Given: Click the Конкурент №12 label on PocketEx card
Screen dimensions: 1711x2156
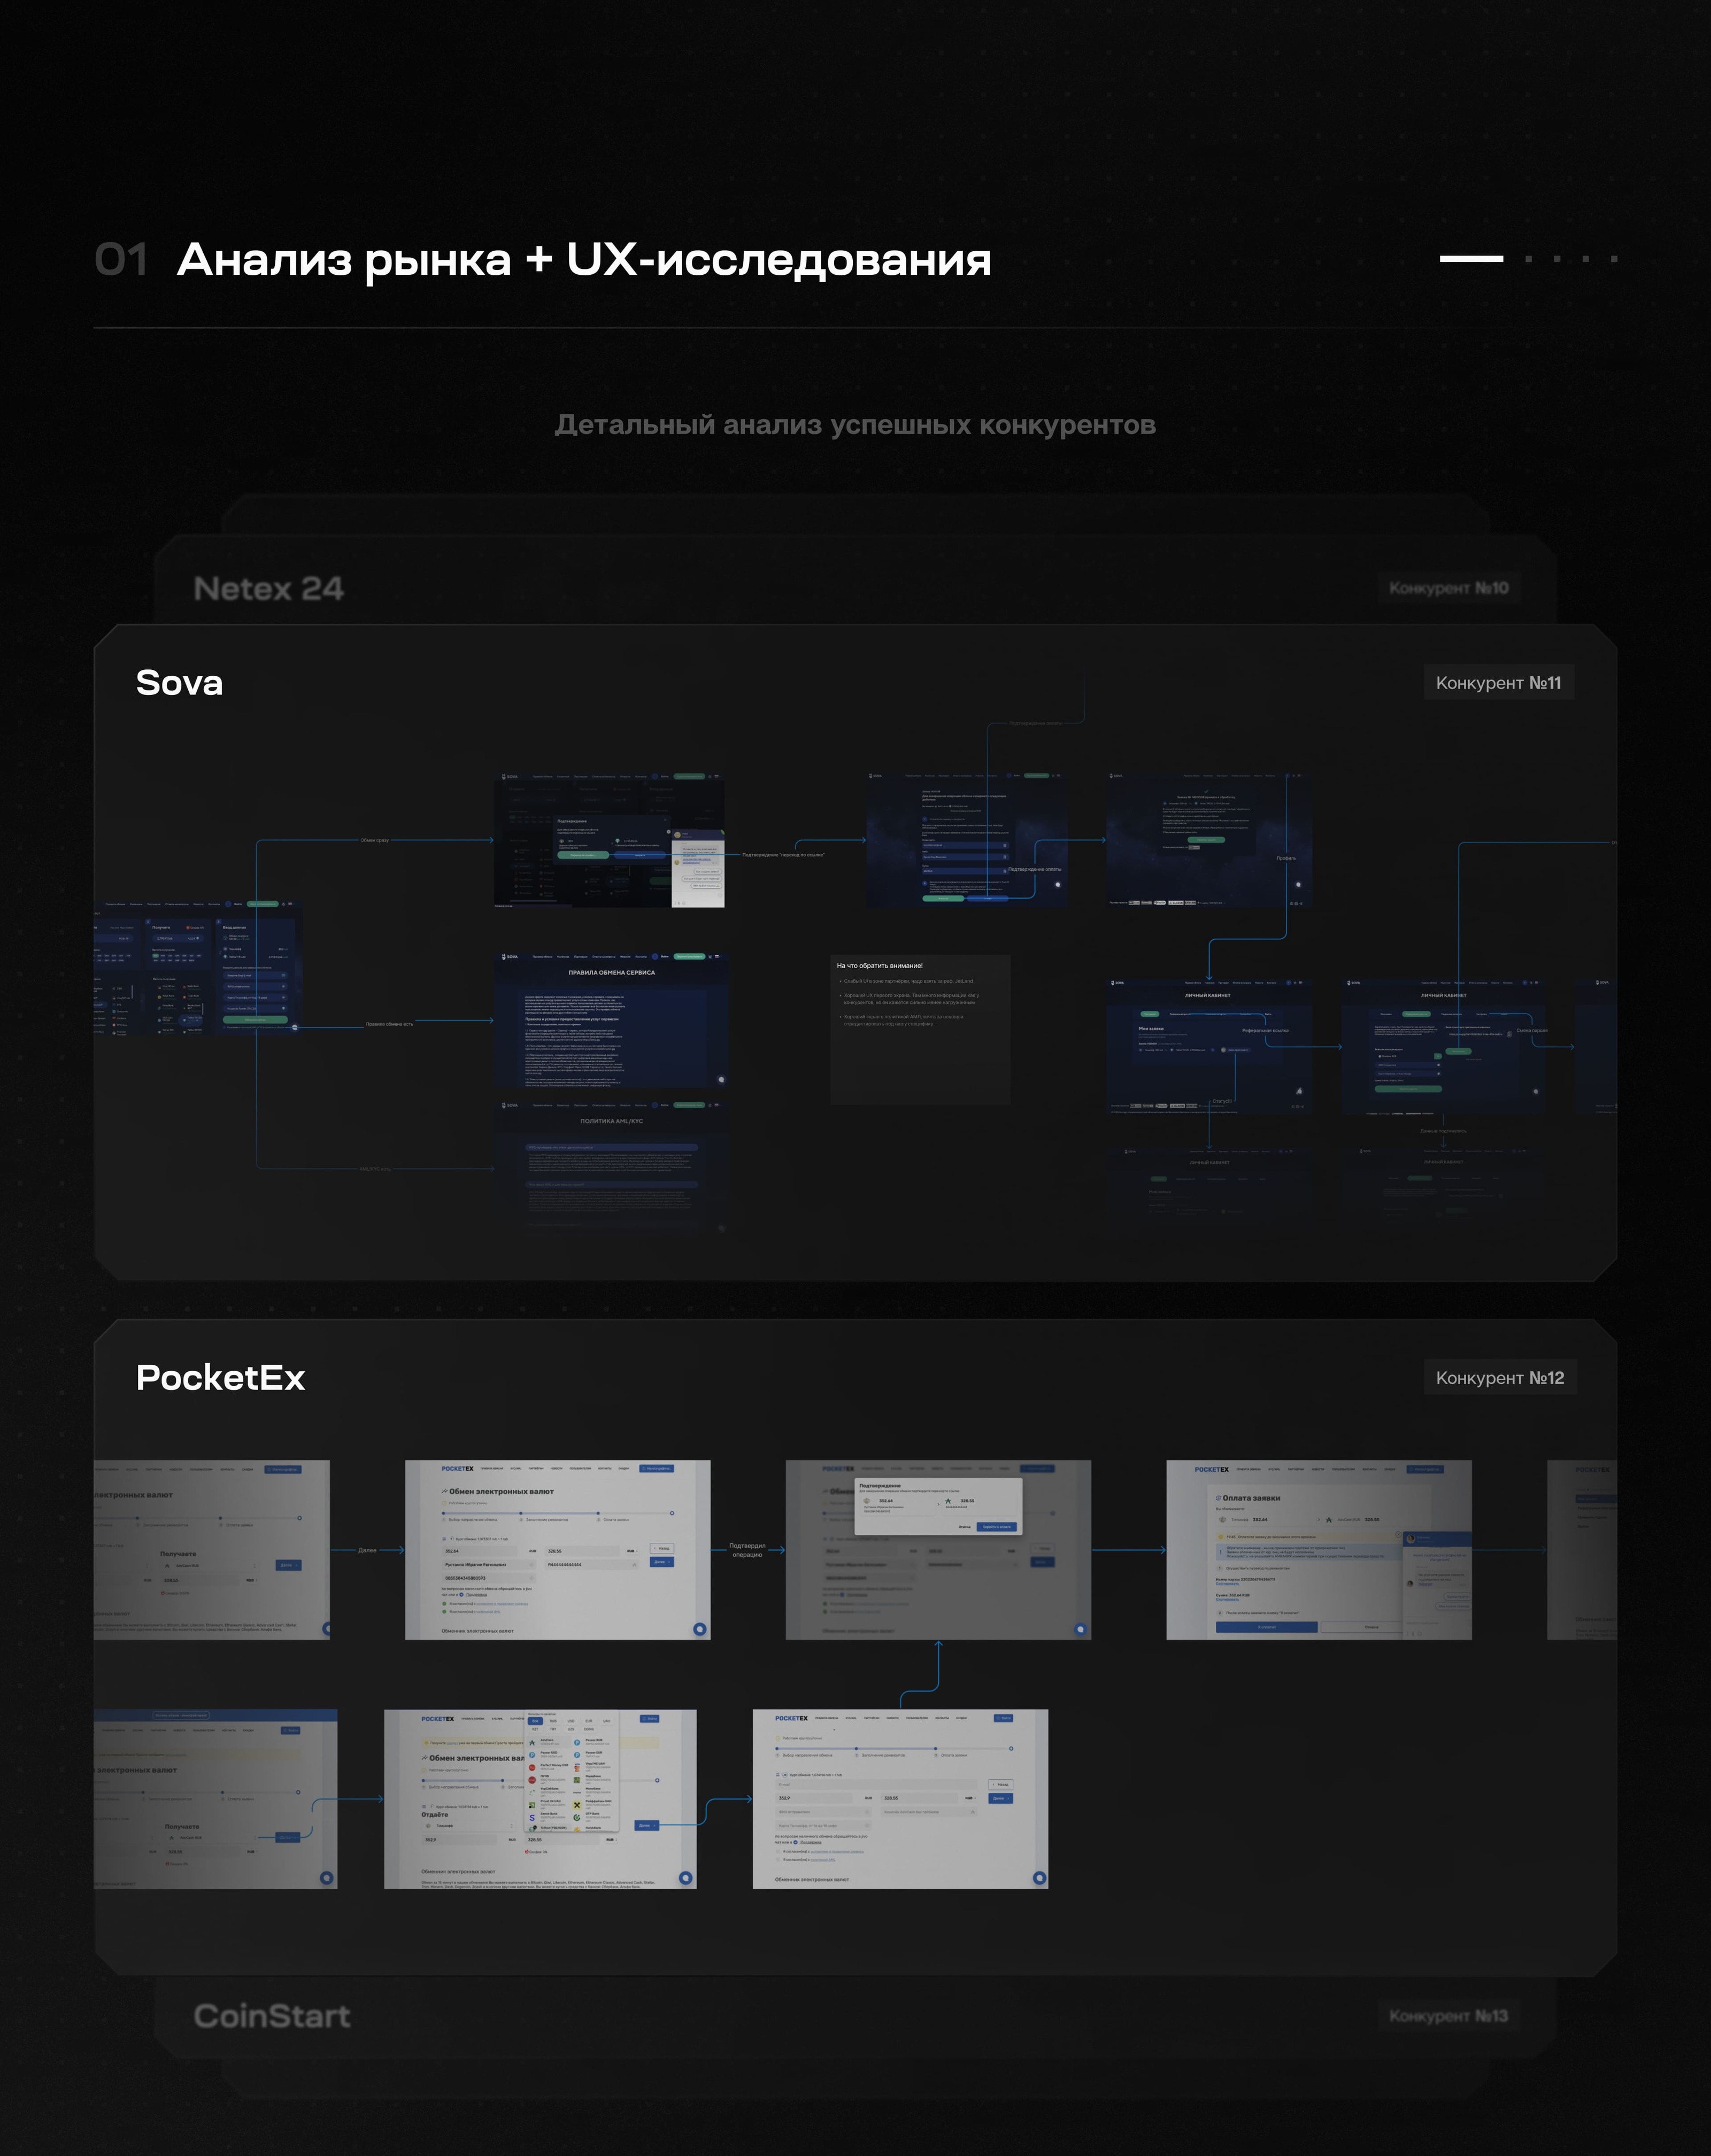Looking at the screenshot, I should click(x=1499, y=1378).
